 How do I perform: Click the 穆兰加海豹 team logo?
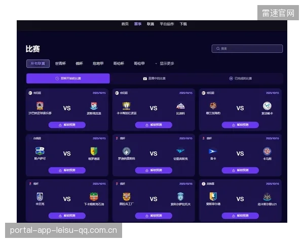(x=213, y=106)
